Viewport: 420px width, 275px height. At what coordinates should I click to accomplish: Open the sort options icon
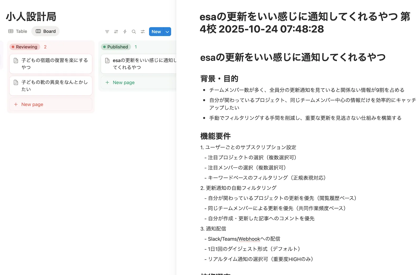click(116, 32)
